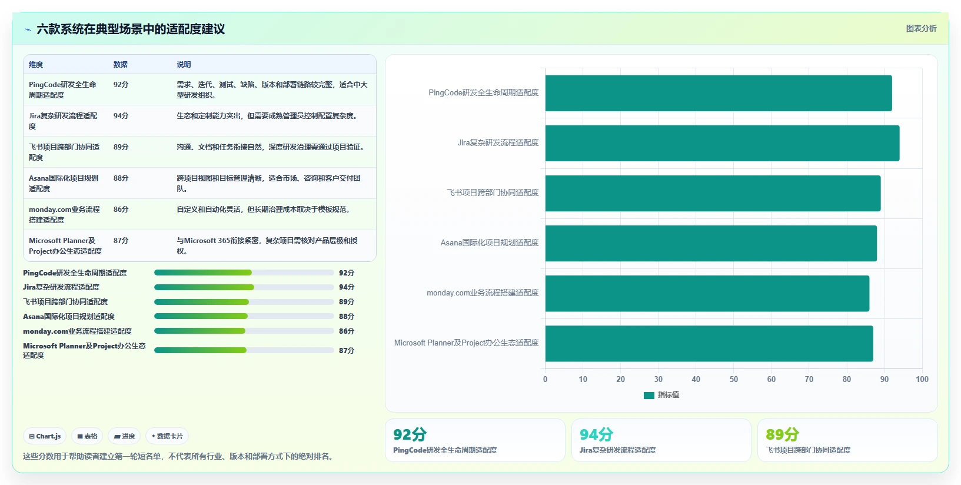Image resolution: width=961 pixels, height=485 pixels.
Task: Click the 飞书项目 y-axis label in chart
Action: tap(493, 193)
